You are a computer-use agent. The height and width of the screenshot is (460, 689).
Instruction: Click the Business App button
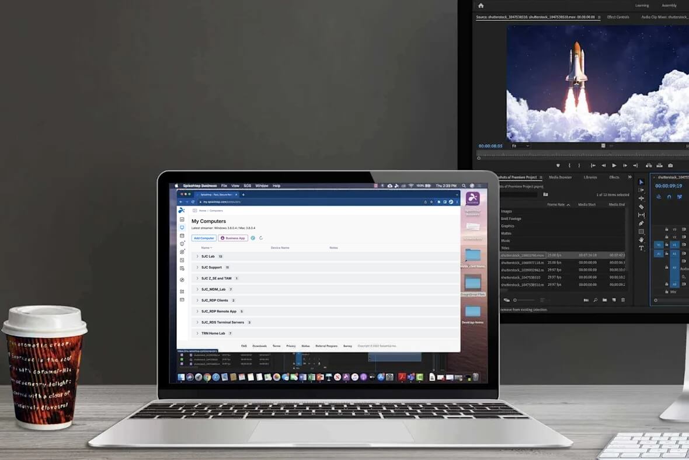pos(233,238)
